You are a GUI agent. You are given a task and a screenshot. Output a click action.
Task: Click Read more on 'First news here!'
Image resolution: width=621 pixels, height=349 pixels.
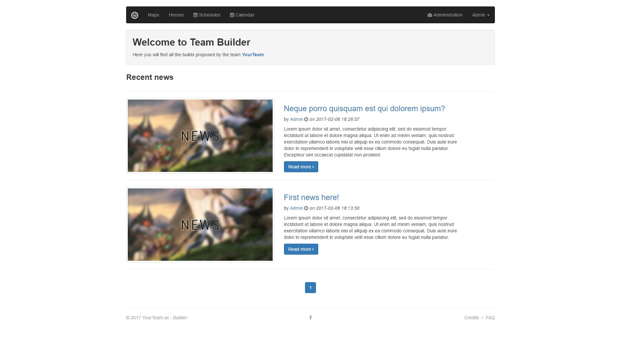point(301,249)
